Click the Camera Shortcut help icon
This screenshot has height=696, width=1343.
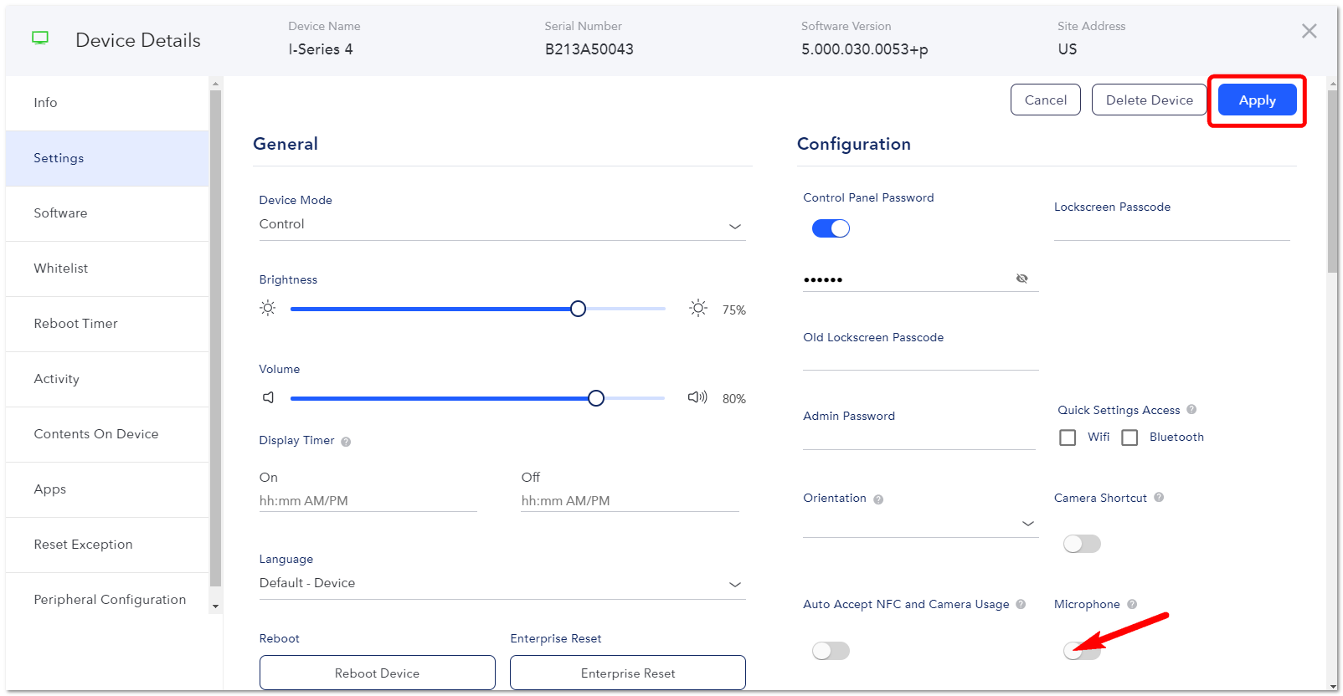(1159, 497)
